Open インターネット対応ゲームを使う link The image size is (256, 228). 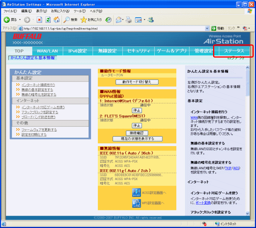[43, 107]
